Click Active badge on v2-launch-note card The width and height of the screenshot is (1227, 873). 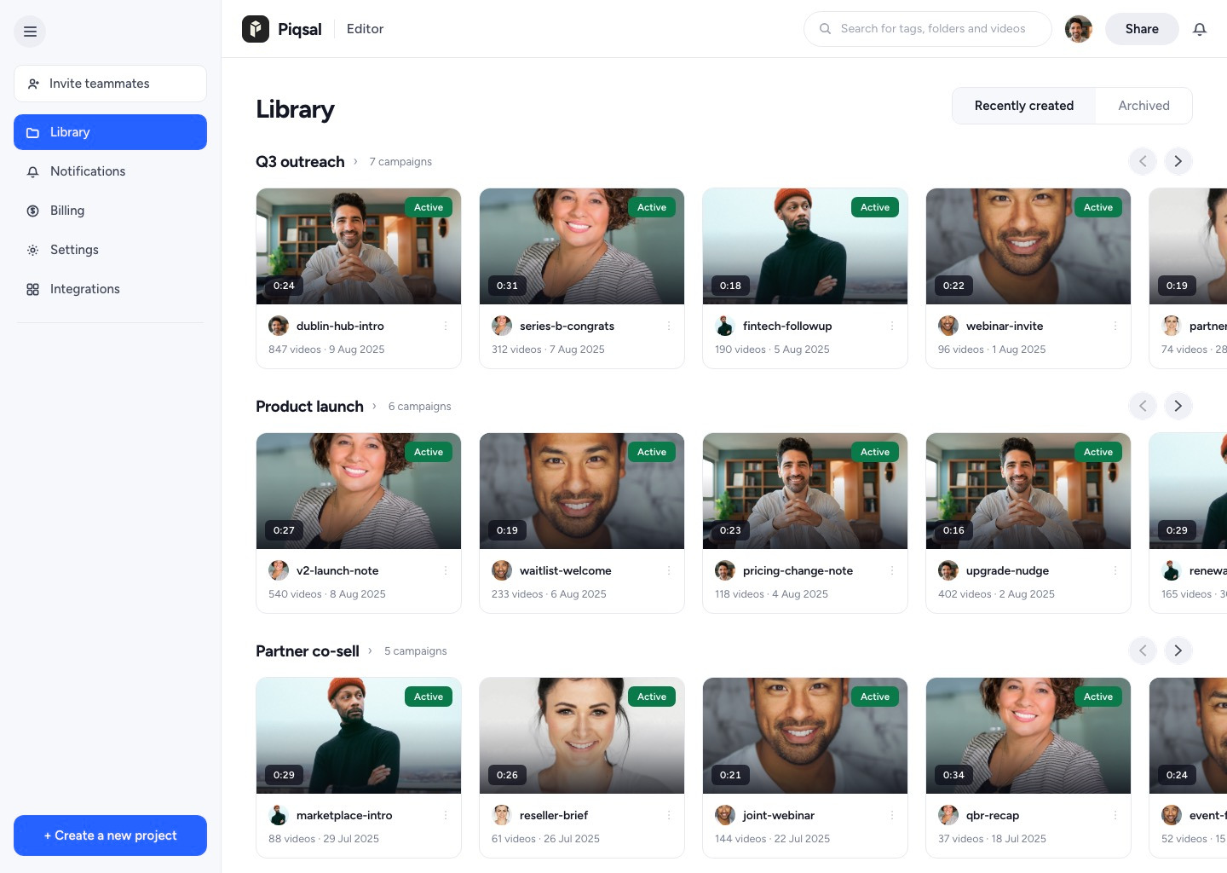click(x=429, y=452)
